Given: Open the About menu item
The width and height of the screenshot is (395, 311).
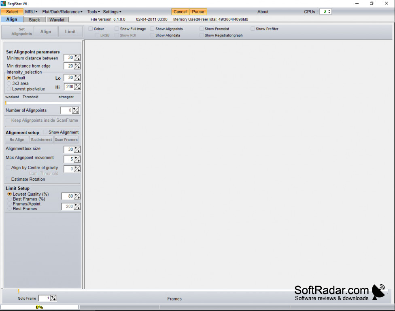Looking at the screenshot, I should pos(263,12).
